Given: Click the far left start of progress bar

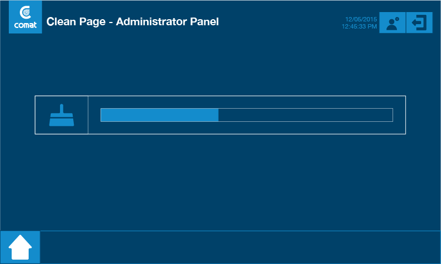Looking at the screenshot, I should tap(102, 115).
